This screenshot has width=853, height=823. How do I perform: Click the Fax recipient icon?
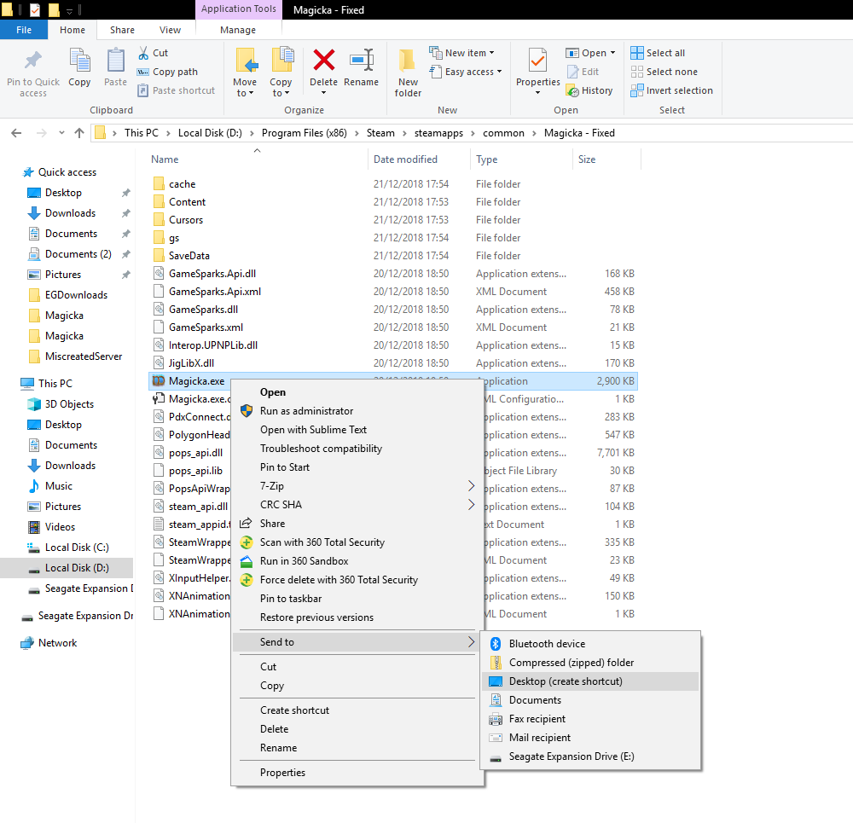tap(496, 719)
